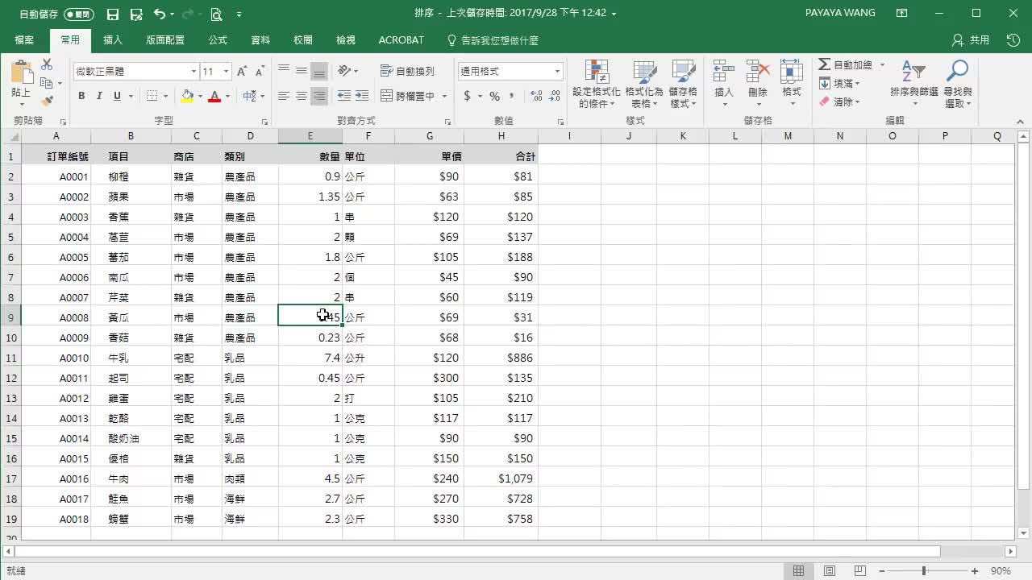Click the zoom slider handle
The width and height of the screenshot is (1032, 580).
point(924,571)
